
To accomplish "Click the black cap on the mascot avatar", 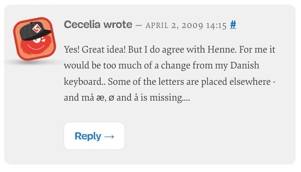I will coord(35,31).
